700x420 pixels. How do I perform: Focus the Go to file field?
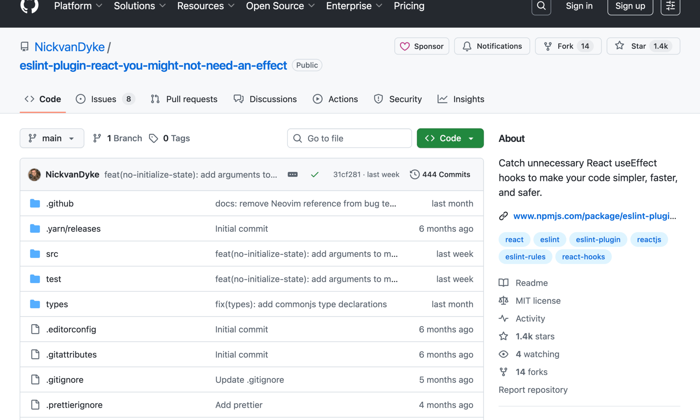point(349,138)
